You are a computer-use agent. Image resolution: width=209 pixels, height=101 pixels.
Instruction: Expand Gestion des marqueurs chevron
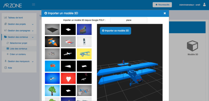(33, 61)
